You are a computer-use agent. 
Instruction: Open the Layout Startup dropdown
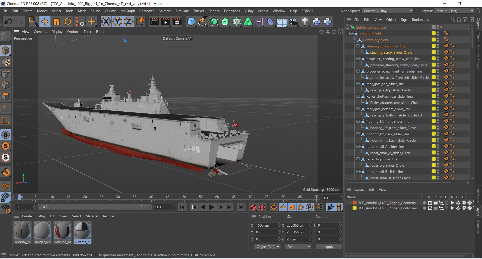coord(454,11)
